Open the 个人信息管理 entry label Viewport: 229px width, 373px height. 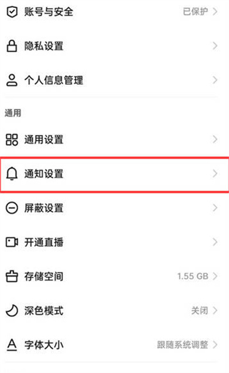[54, 80]
